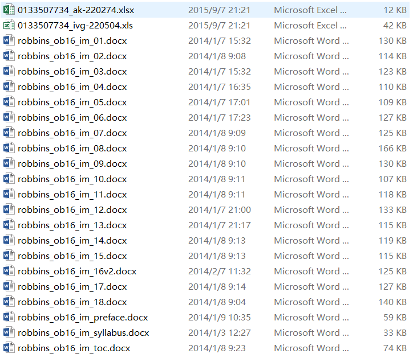The image size is (413, 362).
Task: Select file name robbins_ob16_im_18.docx
Action: [x=72, y=302]
